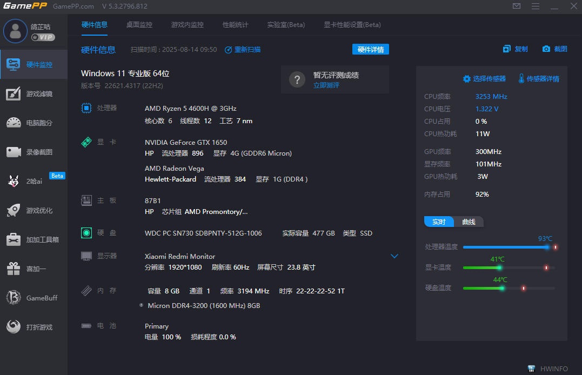Open the hamburger menu in title bar
This screenshot has width=582, height=375.
coord(535,6)
